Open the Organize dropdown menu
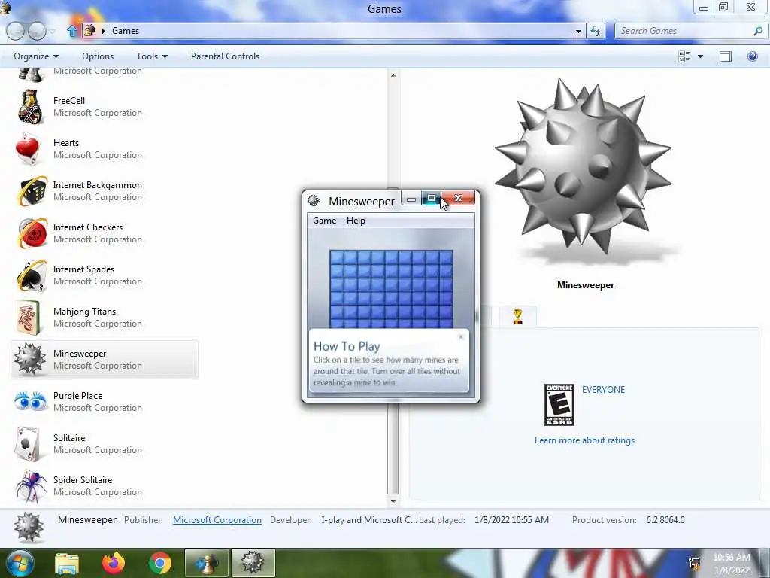 [x=36, y=56]
